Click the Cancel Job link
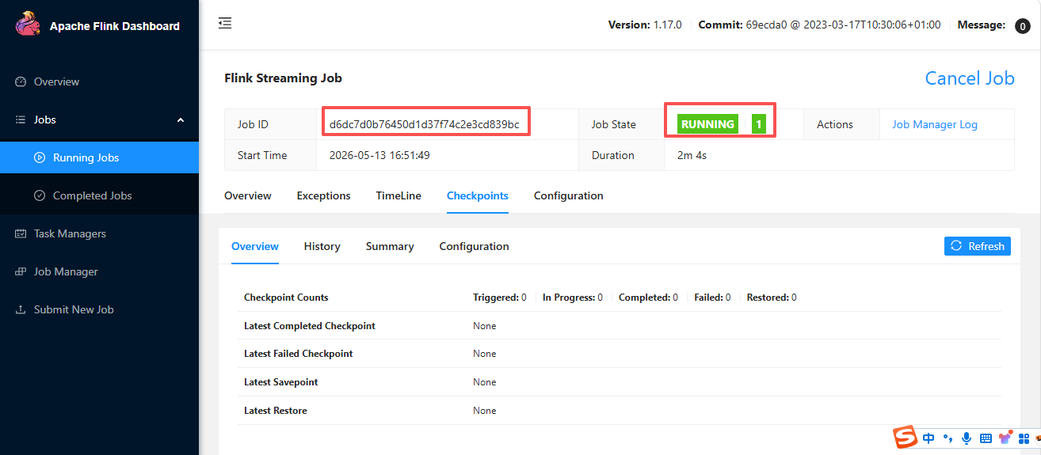The height and width of the screenshot is (455, 1041). point(970,78)
